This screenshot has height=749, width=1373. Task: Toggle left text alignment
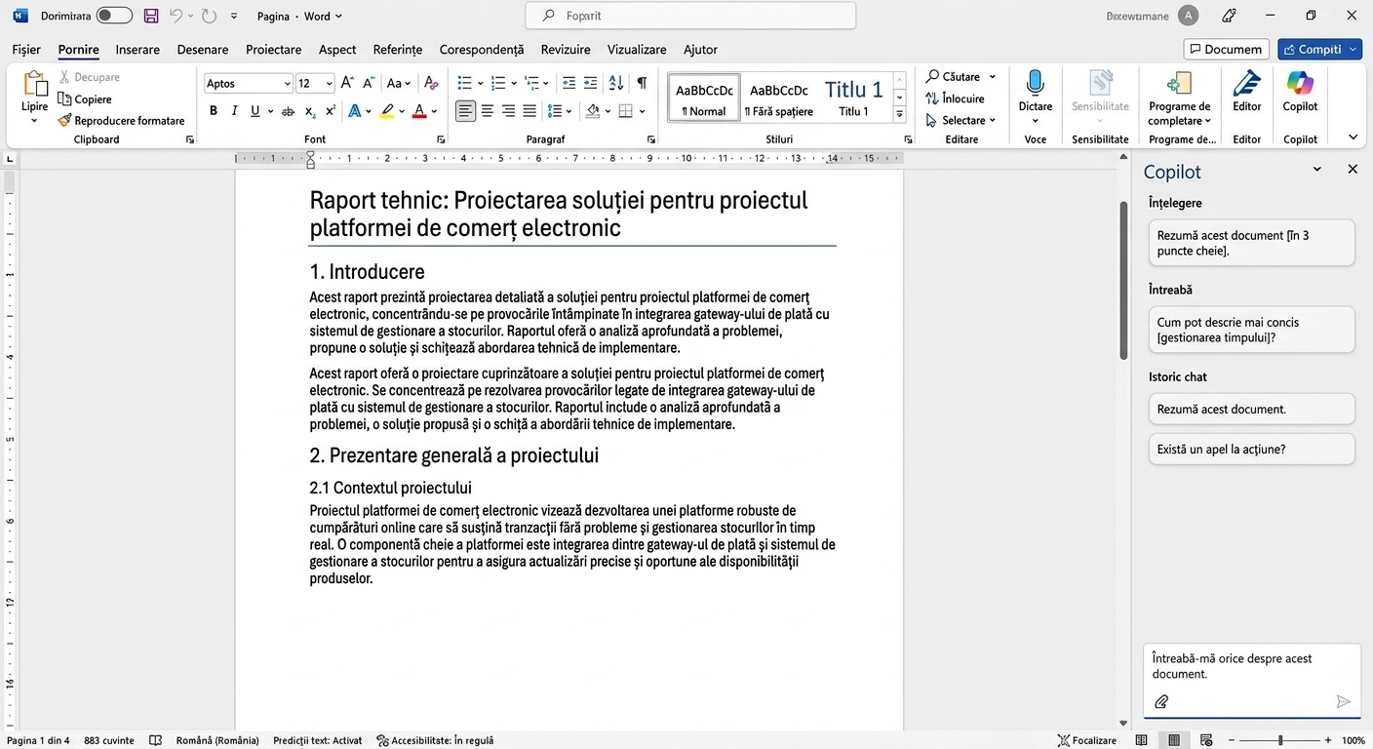pyautogui.click(x=466, y=111)
